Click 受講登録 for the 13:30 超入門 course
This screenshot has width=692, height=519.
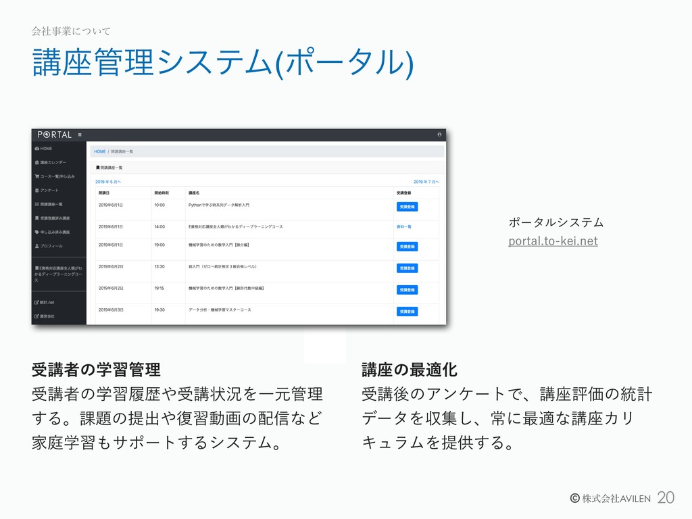(x=407, y=268)
